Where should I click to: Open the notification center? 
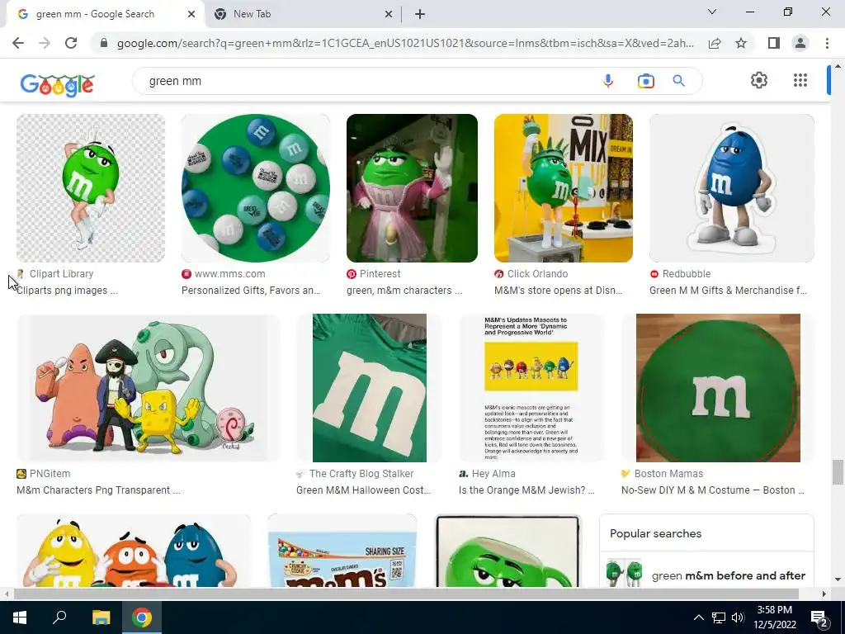tap(819, 618)
